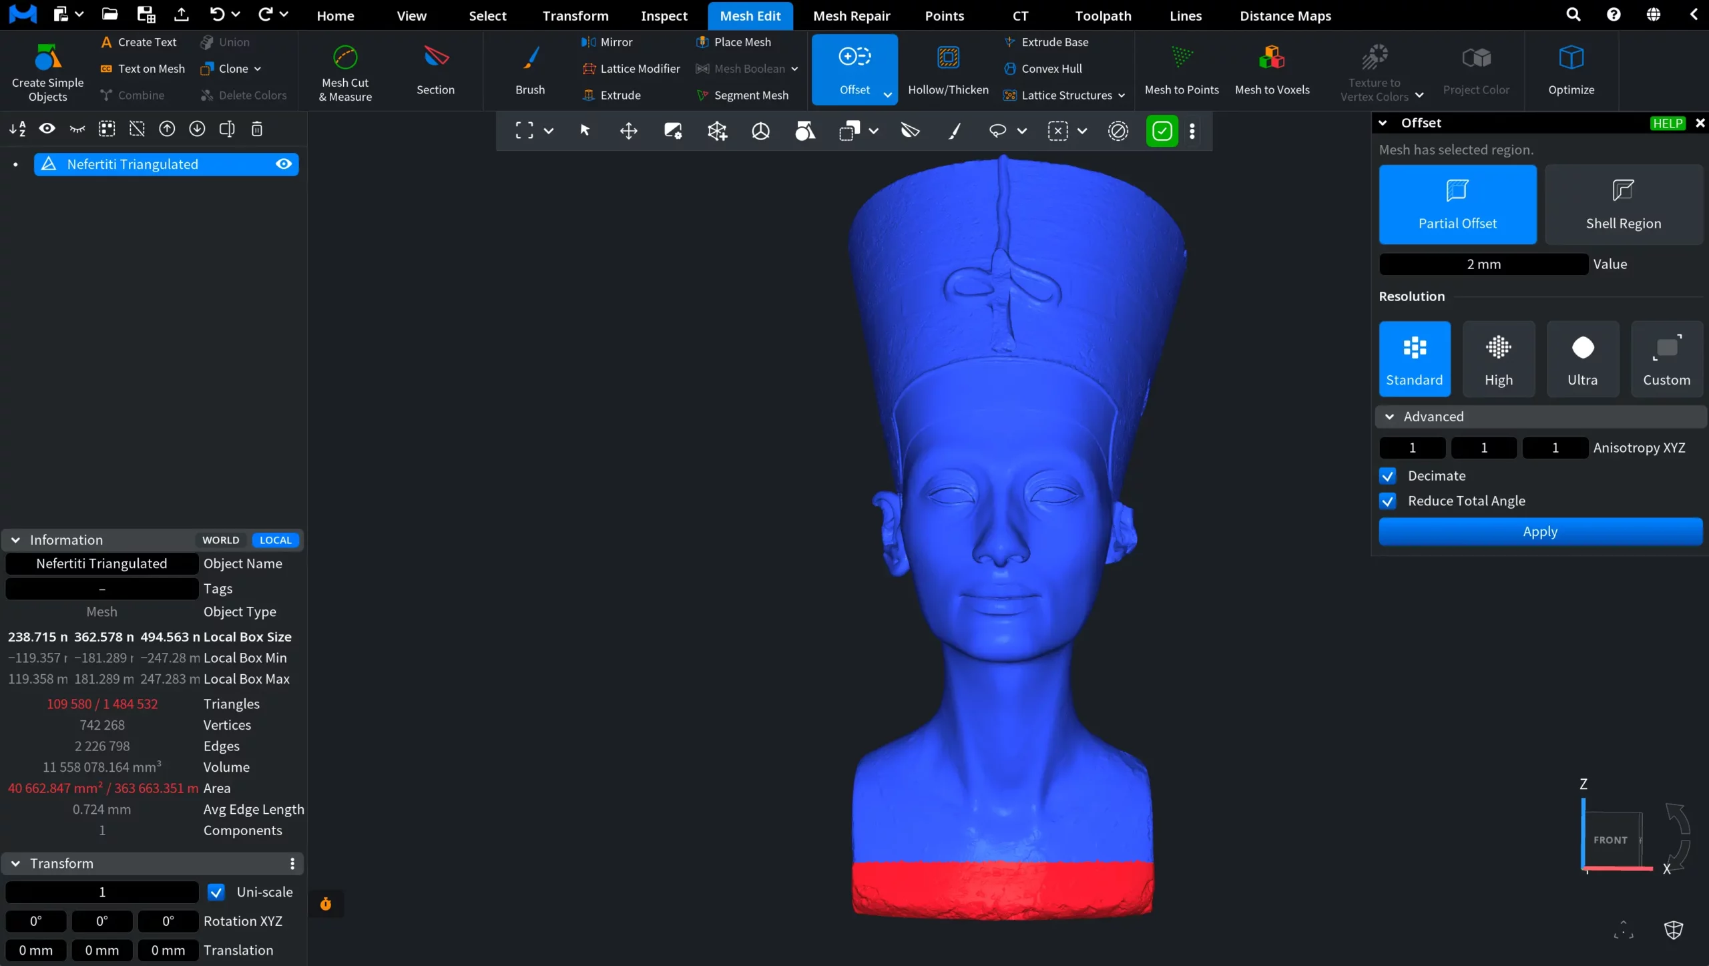Collapse the Transform panel
This screenshot has height=966, width=1709.
(x=15, y=864)
